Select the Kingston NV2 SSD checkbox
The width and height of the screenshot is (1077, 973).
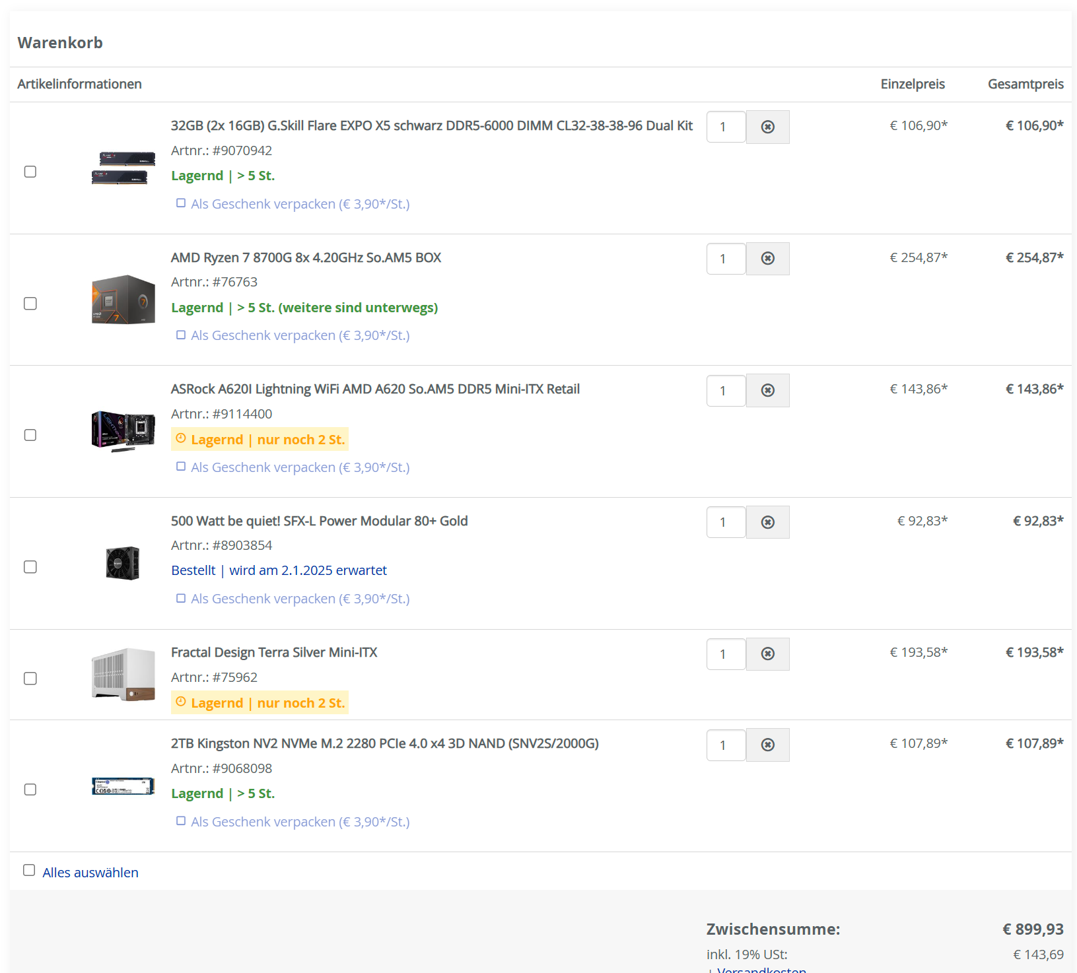point(30,789)
